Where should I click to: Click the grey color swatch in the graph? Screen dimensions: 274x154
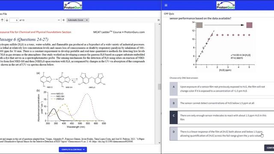pyautogui.click(x=200, y=25)
